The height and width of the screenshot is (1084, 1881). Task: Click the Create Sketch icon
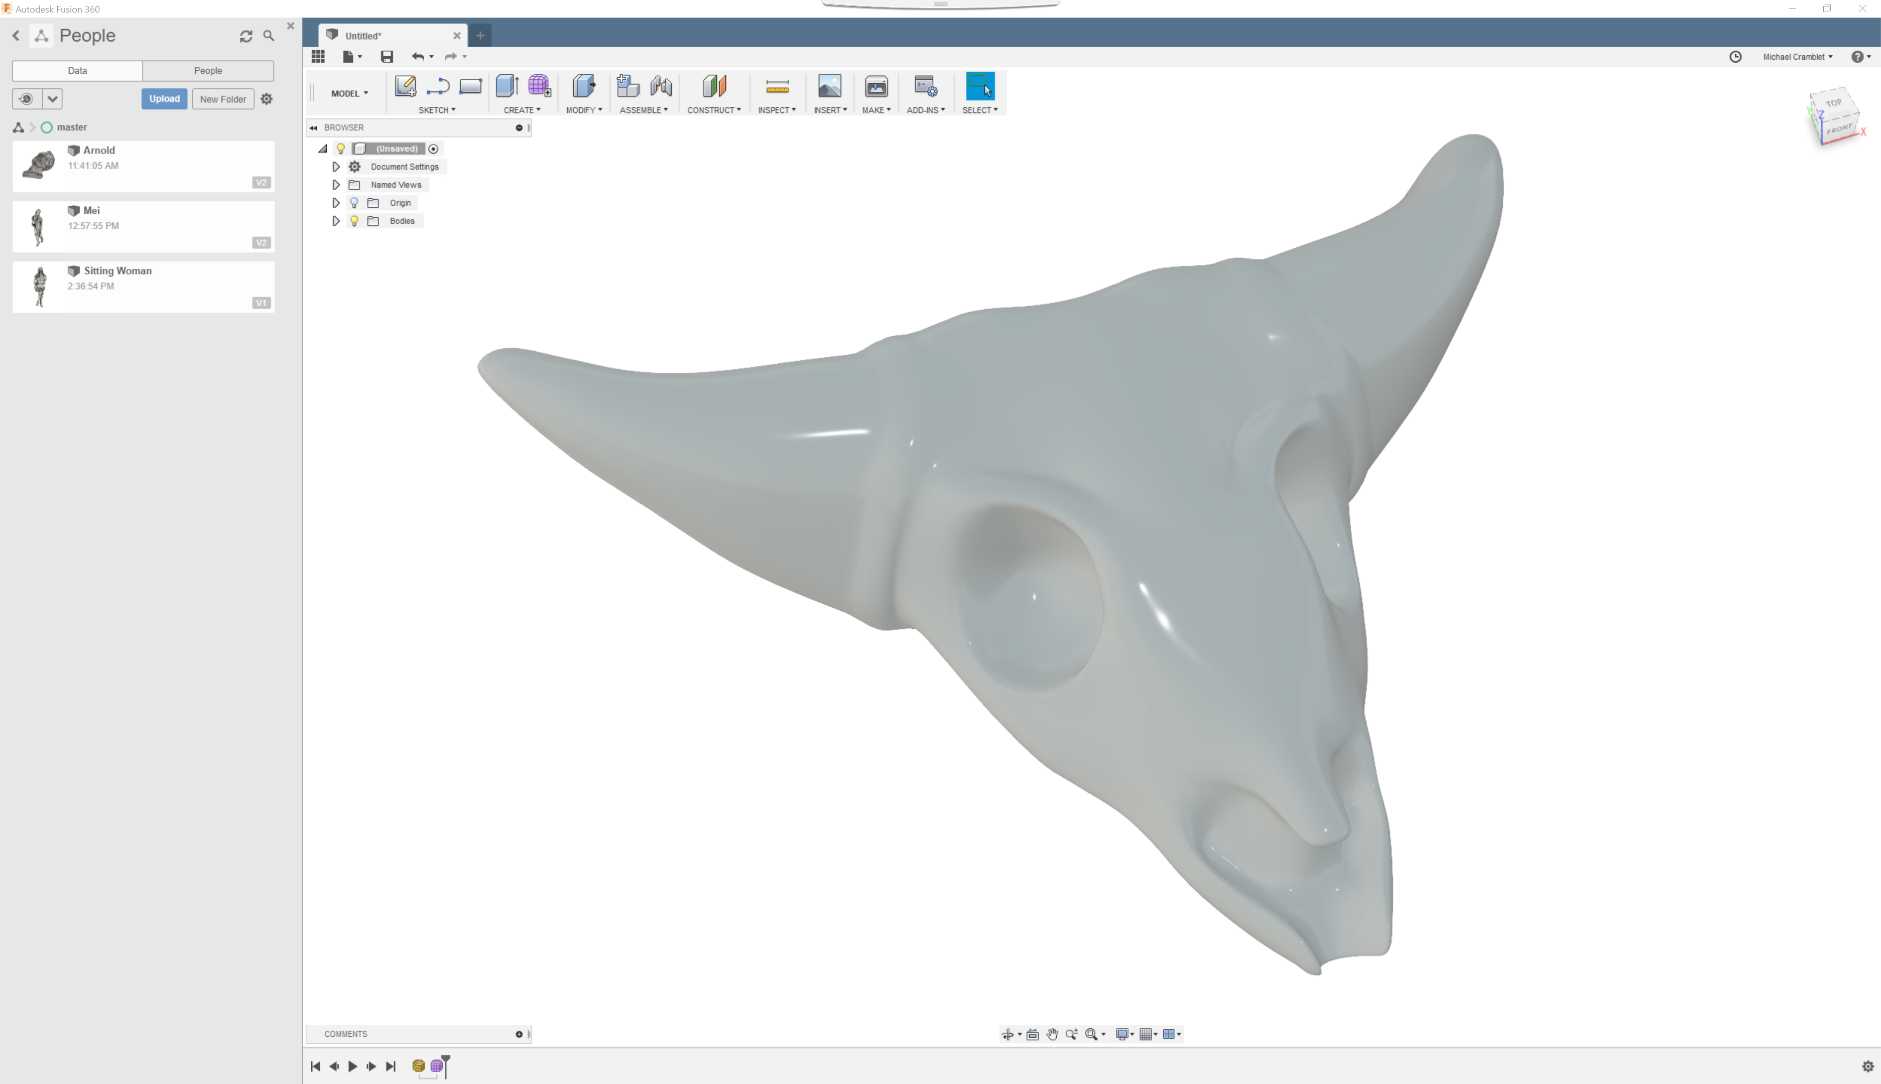click(x=405, y=86)
